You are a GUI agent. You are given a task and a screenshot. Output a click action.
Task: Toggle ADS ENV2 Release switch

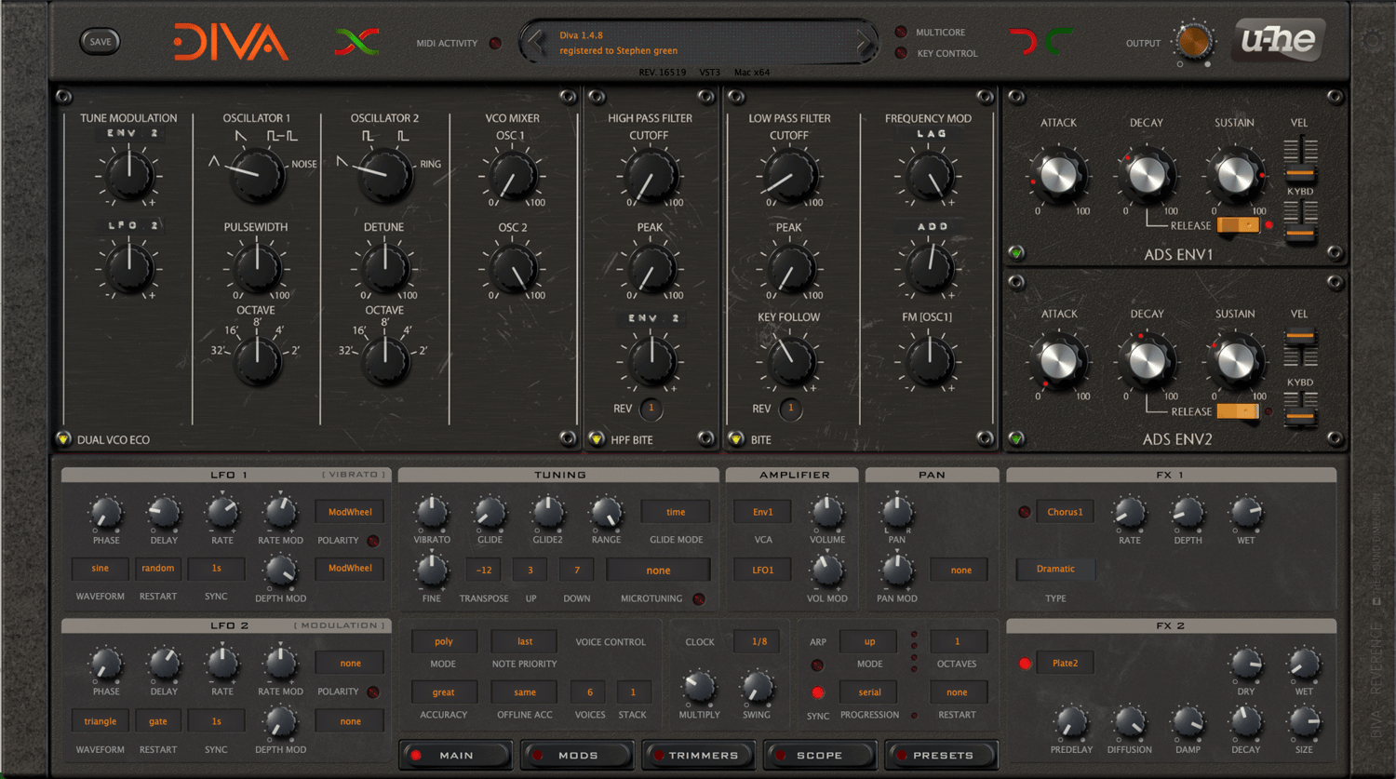[x=1238, y=411]
